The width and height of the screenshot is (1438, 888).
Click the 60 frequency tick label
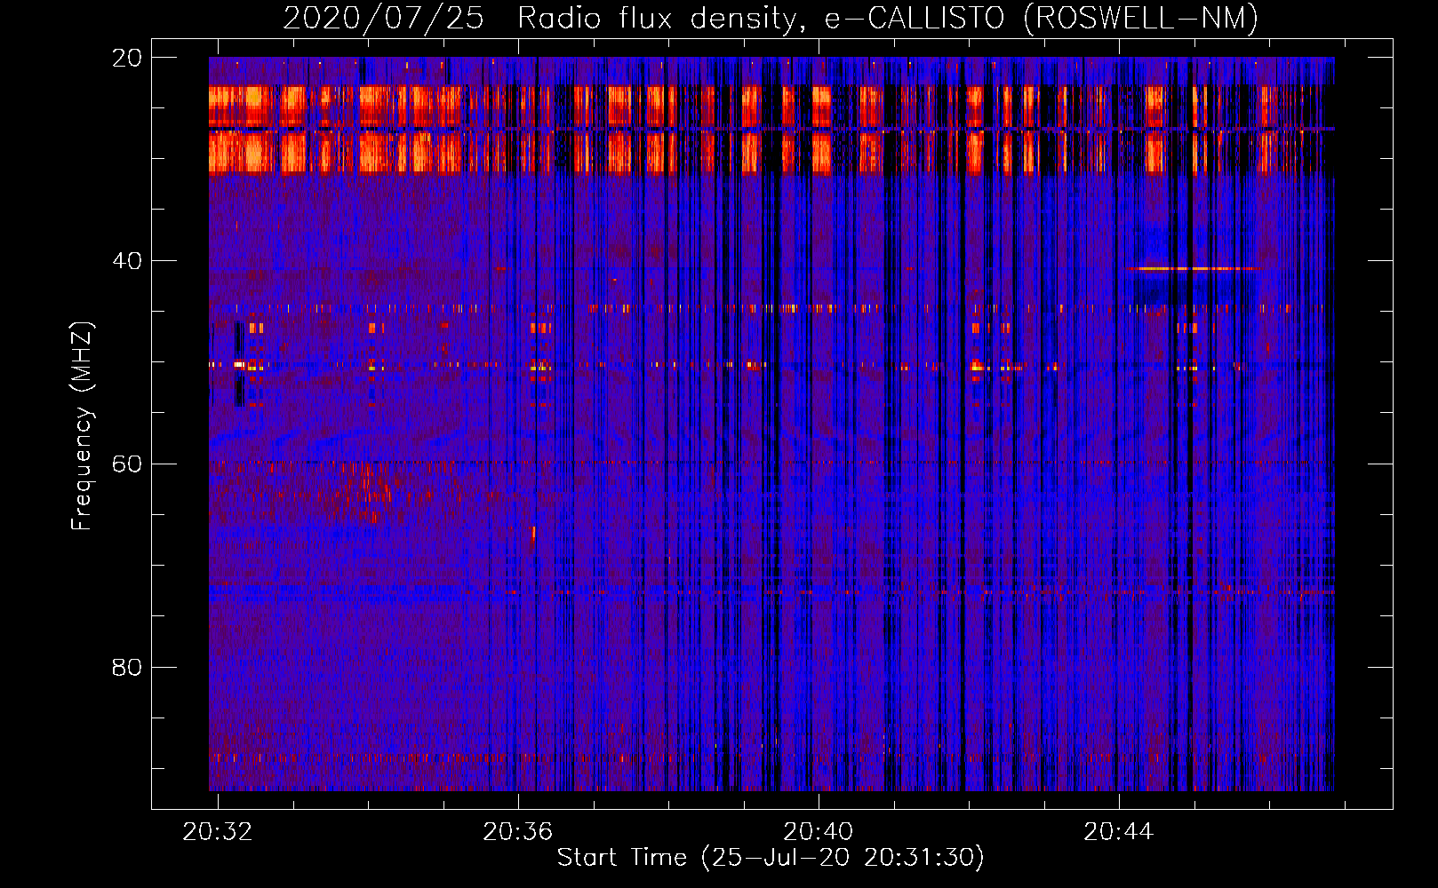[127, 464]
